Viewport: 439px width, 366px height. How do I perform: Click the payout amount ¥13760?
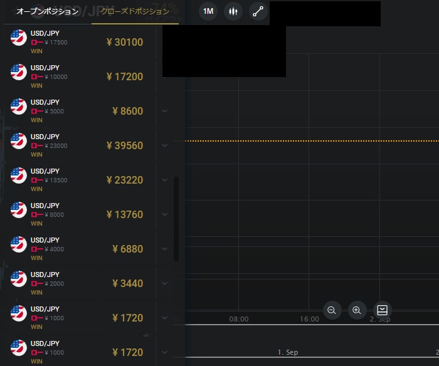click(x=125, y=214)
